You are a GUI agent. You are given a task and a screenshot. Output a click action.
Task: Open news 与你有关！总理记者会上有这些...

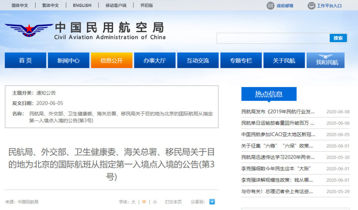click(277, 191)
